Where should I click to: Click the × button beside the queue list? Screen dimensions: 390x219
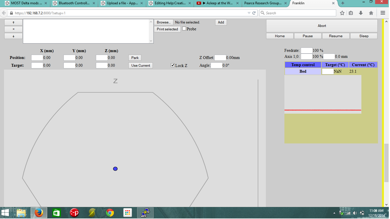[x=13, y=29]
